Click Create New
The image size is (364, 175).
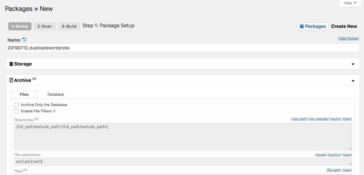click(344, 26)
